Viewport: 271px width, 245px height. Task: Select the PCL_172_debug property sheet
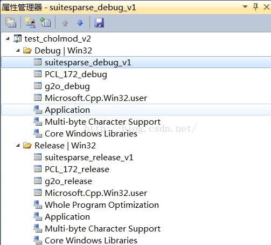76,74
